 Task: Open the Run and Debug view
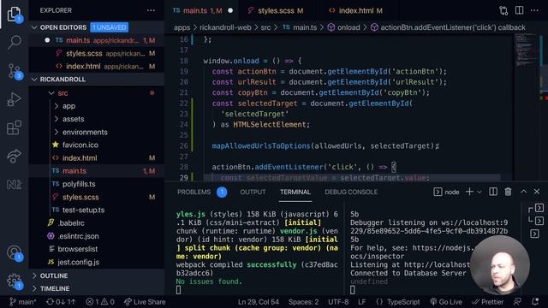(14, 99)
